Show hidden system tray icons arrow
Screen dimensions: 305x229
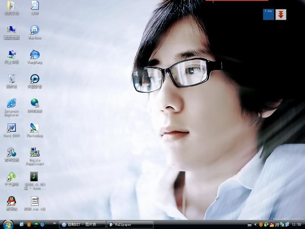pos(255,224)
